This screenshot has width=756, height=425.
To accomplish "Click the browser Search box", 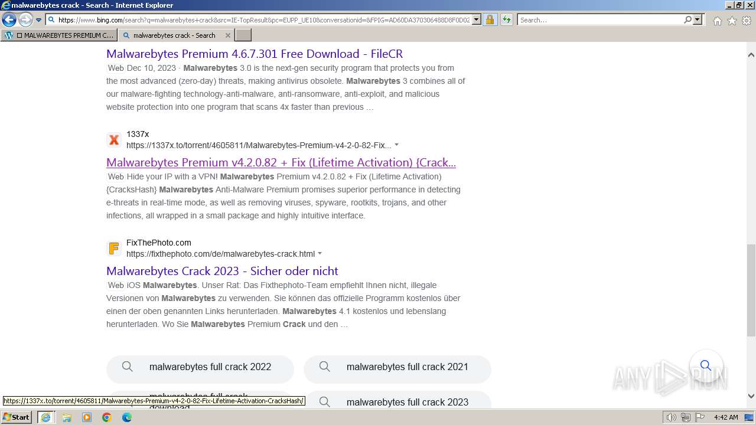I will (x=599, y=19).
